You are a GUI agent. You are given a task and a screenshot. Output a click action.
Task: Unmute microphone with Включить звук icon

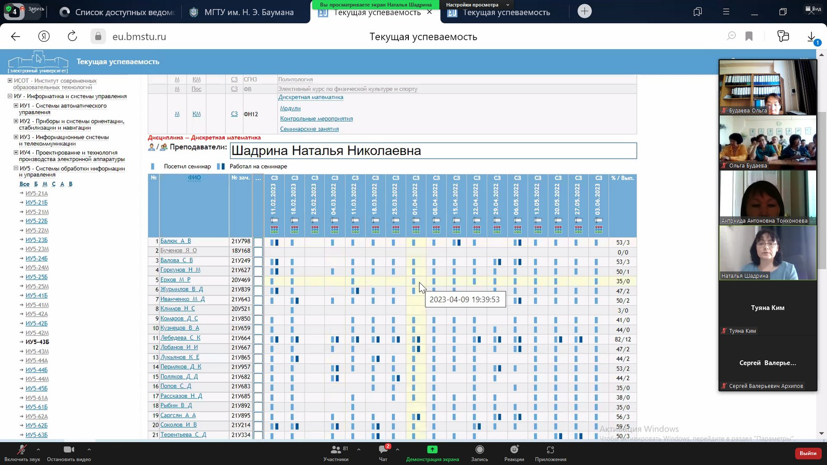pos(22,450)
